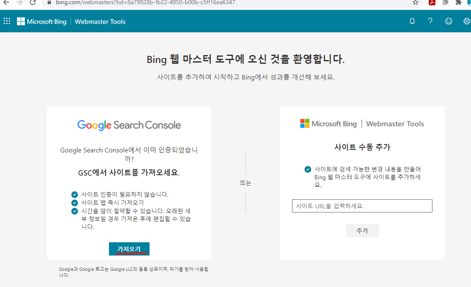
Task: Click the text 사이트 수동 추가
Action: (x=362, y=147)
